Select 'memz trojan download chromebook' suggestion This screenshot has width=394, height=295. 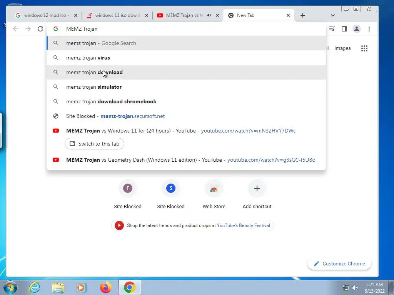(x=186, y=101)
